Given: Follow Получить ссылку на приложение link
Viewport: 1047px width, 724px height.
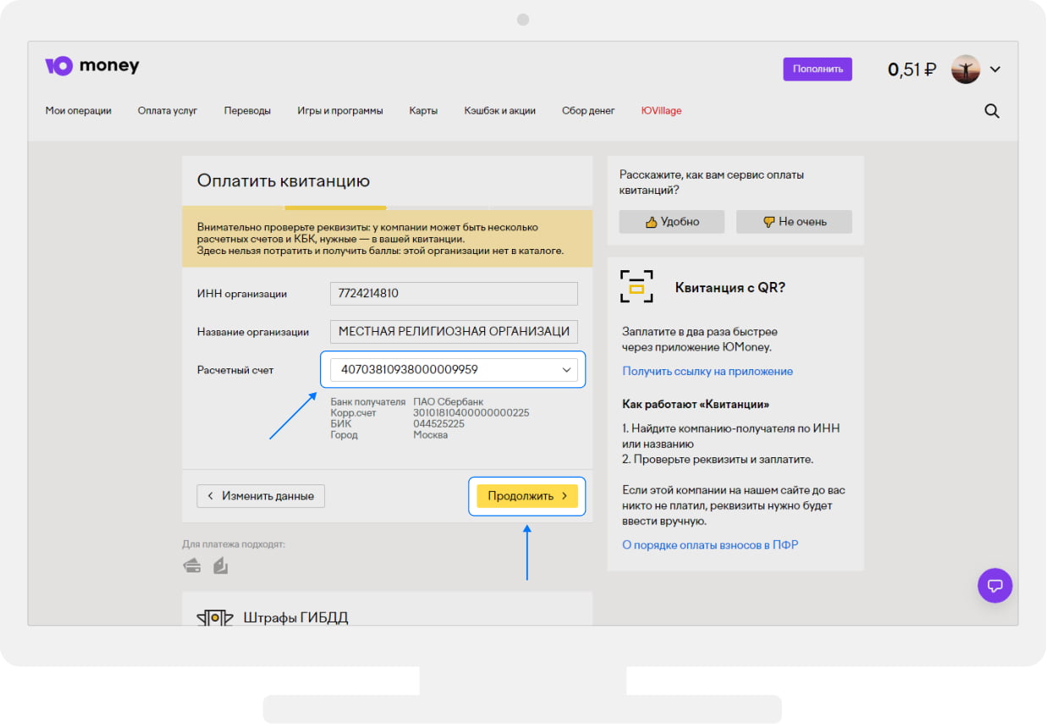Looking at the screenshot, I should pyautogui.click(x=708, y=371).
